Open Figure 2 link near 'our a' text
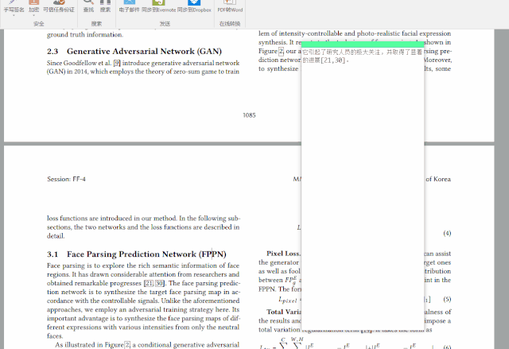The width and height of the screenshot is (509, 349). (281, 51)
